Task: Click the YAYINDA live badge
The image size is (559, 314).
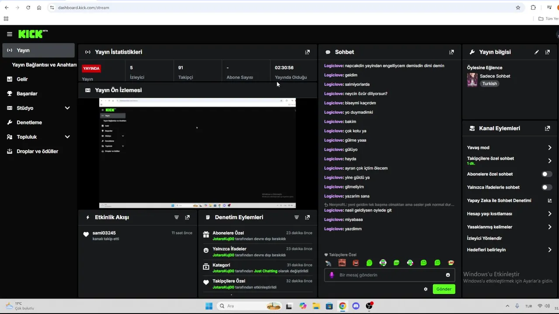Action: coord(91,68)
